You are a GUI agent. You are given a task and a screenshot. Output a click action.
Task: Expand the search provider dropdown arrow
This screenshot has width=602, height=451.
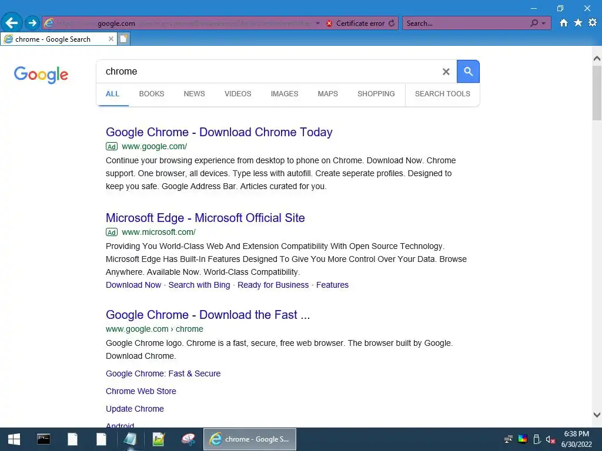(543, 23)
